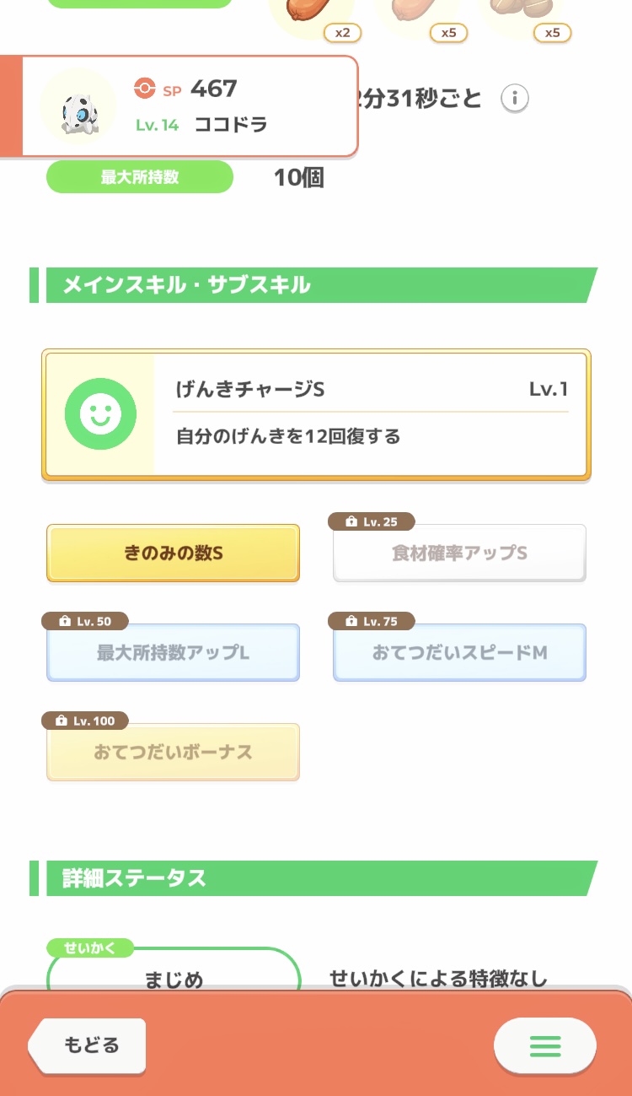Viewport: 632px width, 1096px height.
Task: Tap the locked 最大所持数アップL sub skill
Action: [173, 653]
